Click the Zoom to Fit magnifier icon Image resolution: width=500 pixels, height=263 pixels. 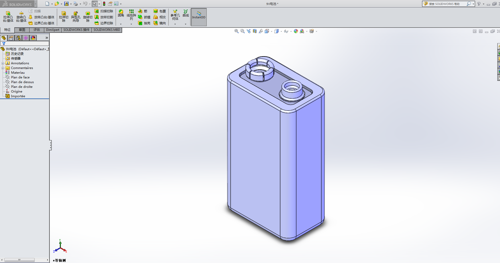pyautogui.click(x=237, y=31)
